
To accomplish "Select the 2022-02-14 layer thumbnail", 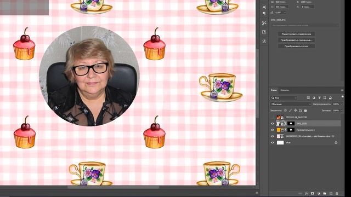I will point(280,117).
